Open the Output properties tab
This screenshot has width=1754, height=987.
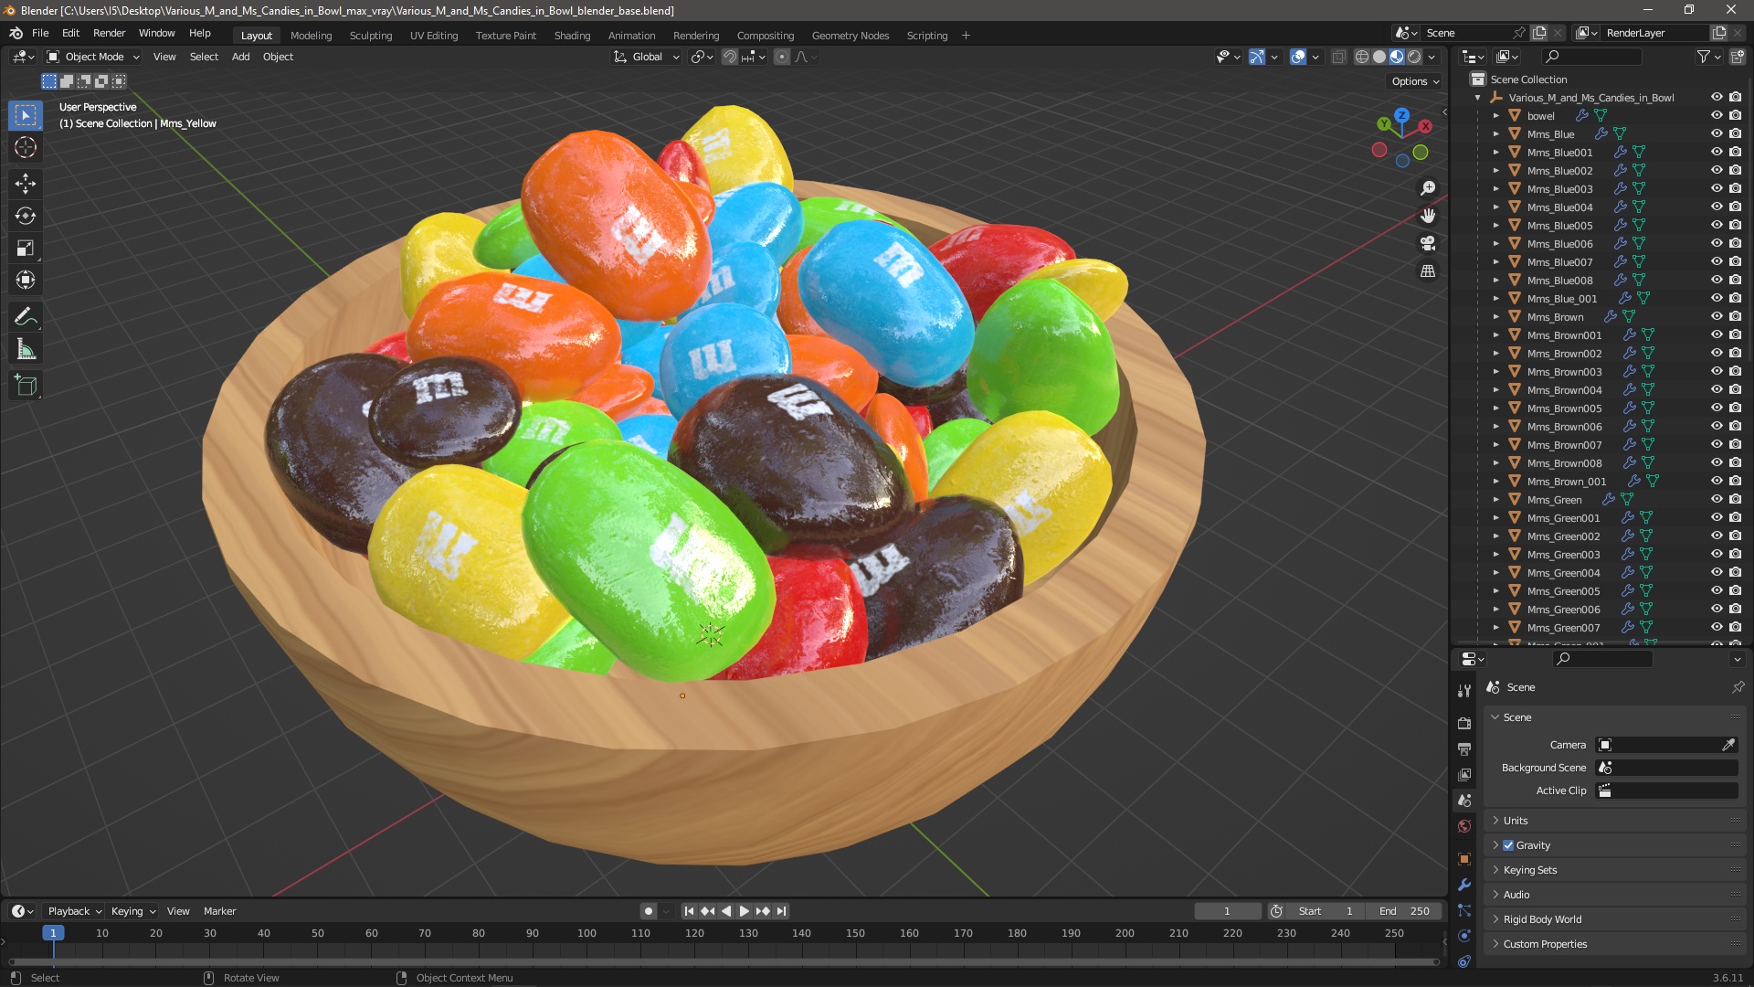pyautogui.click(x=1464, y=748)
